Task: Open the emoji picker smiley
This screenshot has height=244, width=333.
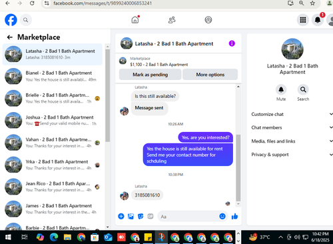Action: 222,216
